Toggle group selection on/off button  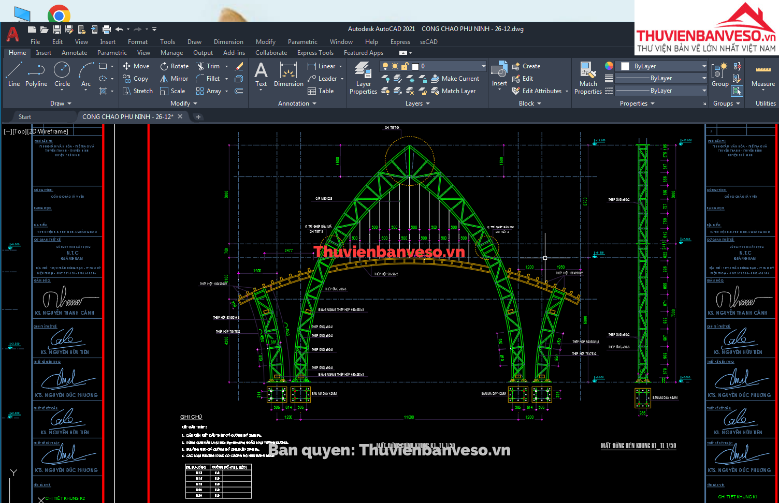[737, 91]
